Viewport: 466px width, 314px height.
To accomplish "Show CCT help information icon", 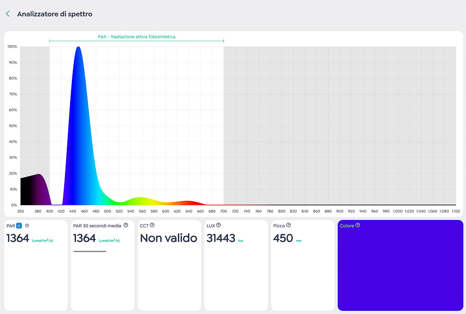I will click(152, 225).
